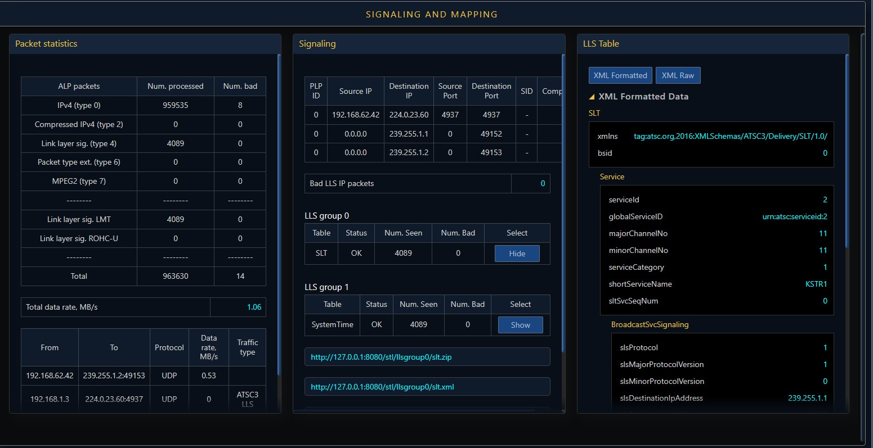Click the LLS group 0 heading
873x448 pixels.
327,216
